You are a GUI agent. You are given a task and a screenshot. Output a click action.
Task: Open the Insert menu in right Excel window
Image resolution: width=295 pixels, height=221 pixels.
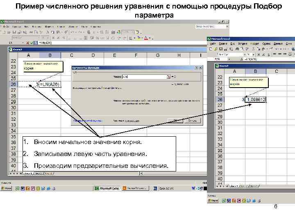(x=243, y=44)
